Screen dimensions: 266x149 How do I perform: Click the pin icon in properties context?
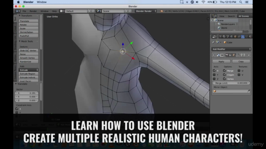coord(213,42)
